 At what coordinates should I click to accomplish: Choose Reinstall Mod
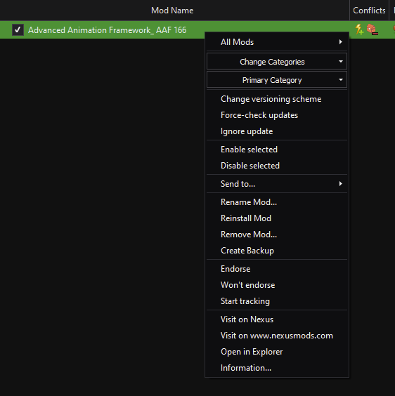tap(277, 218)
